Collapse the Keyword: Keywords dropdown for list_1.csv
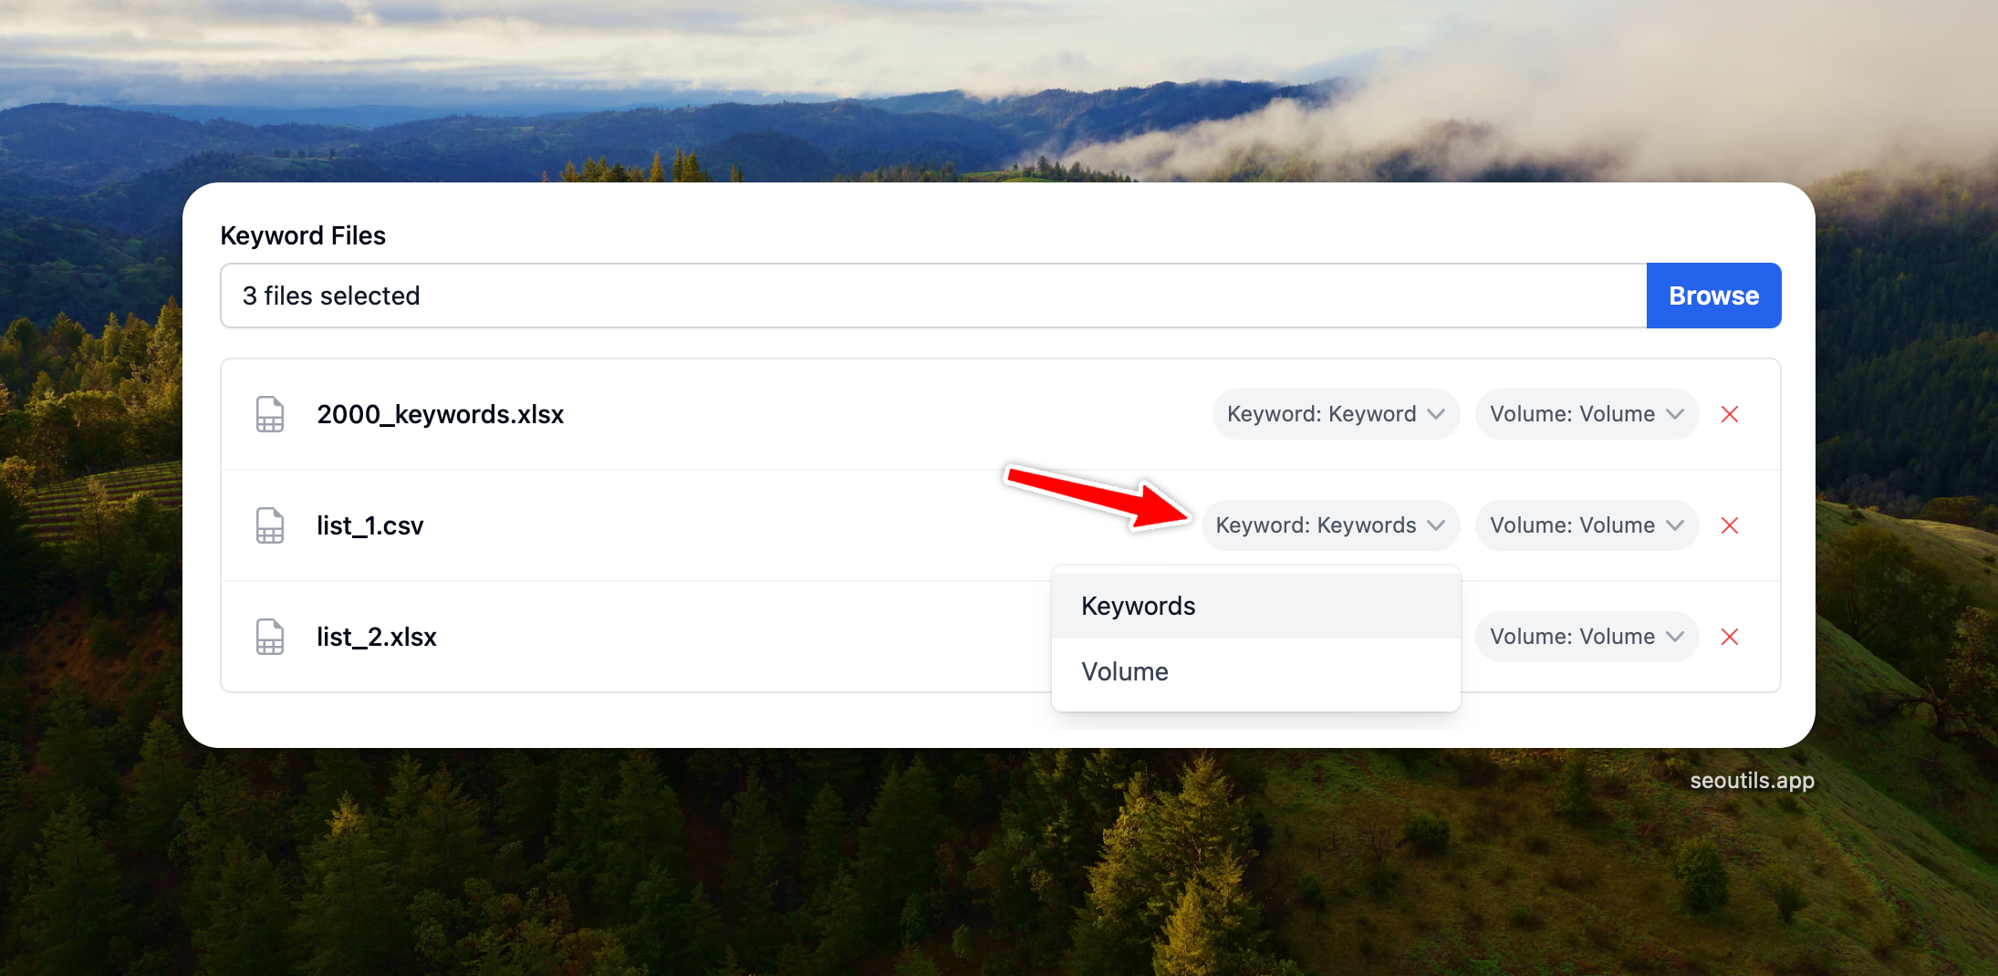This screenshot has height=976, width=1998. point(1330,525)
